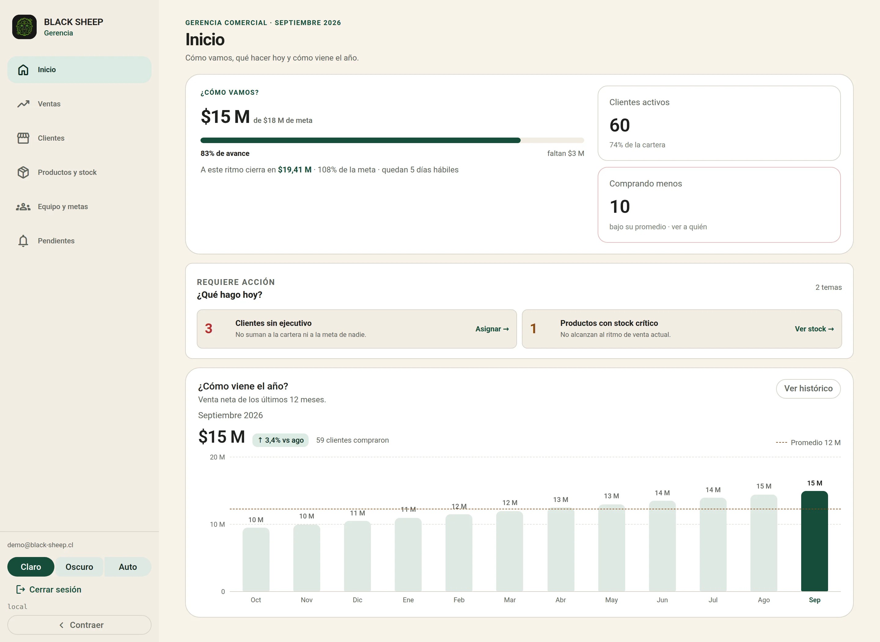Click the '$19,41 M' projected closing value
Viewport: 880px width, 642px height.
tap(294, 169)
